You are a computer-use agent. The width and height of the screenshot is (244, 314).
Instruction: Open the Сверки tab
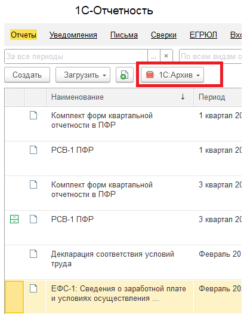tap(163, 35)
